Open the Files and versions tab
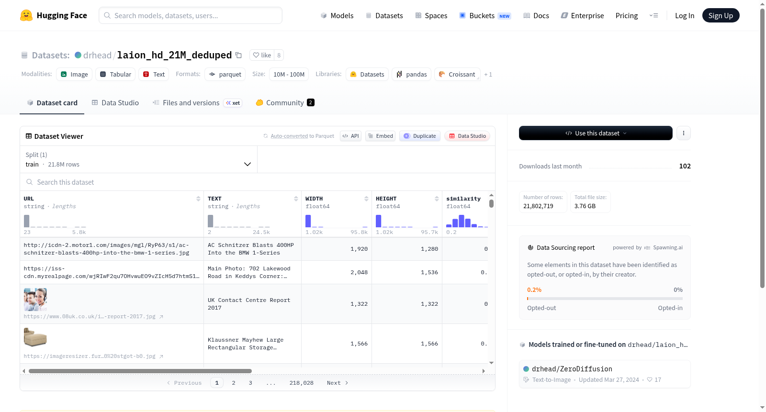The height and width of the screenshot is (412, 766). (x=197, y=102)
